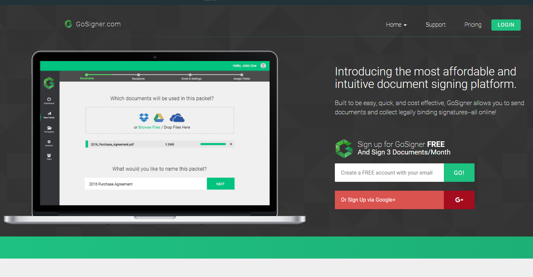
Task: Click the Hello, John Doe greeting
Action: click(x=244, y=66)
